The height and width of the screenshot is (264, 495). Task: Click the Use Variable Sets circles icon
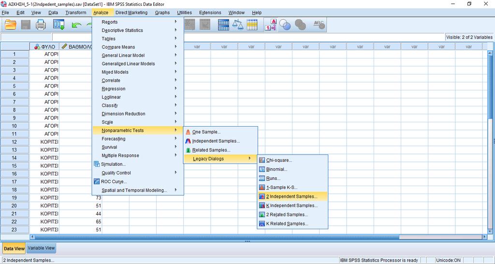click(x=285, y=25)
